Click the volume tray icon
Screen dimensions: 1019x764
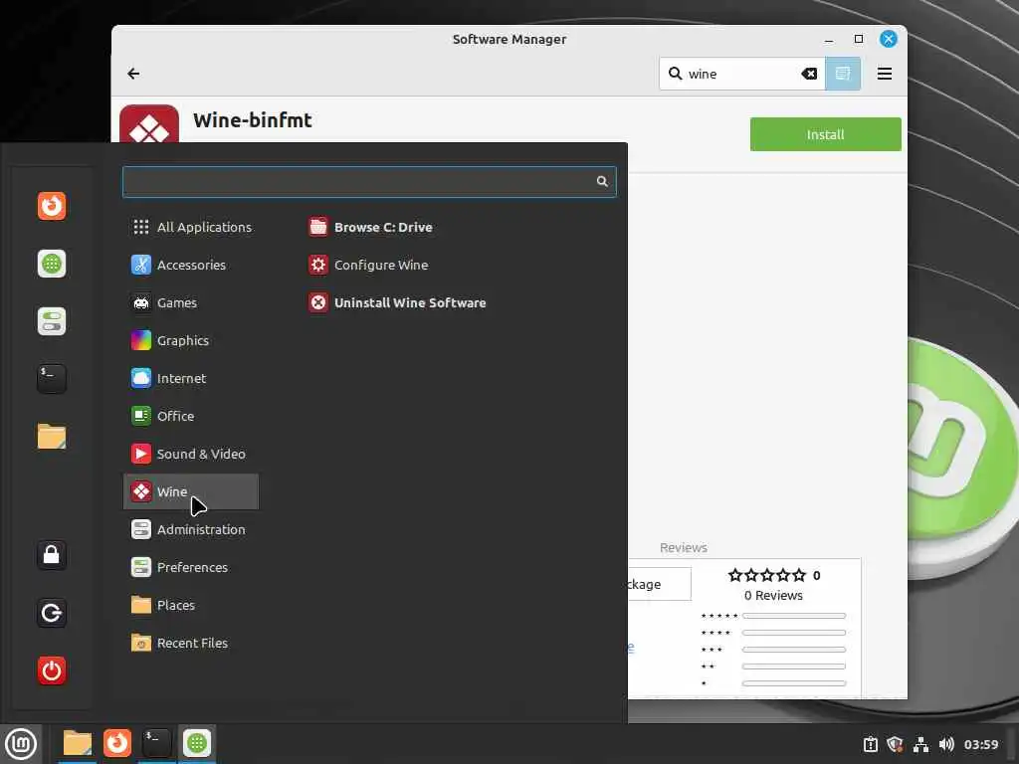point(946,744)
